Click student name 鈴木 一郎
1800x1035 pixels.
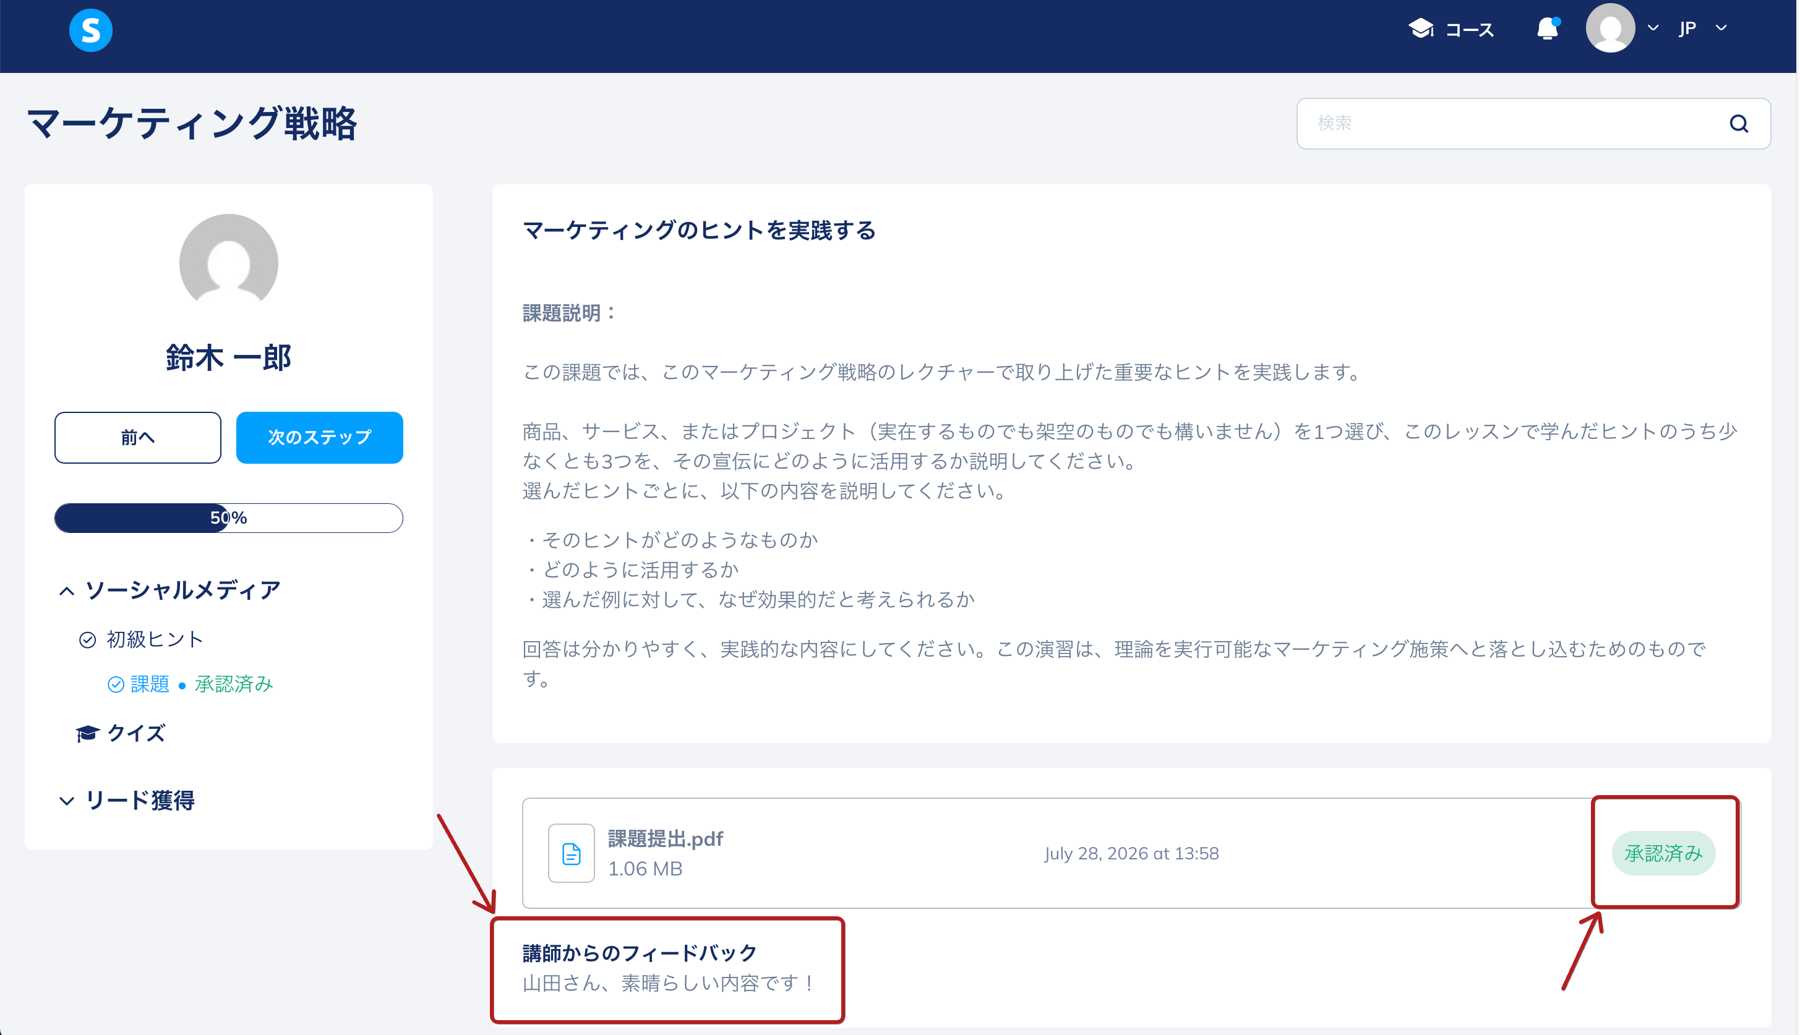pos(228,357)
